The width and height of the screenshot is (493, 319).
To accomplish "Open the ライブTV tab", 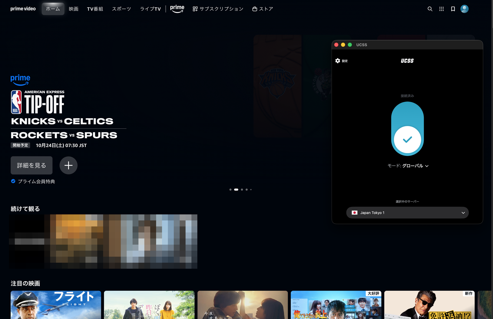I will click(x=150, y=9).
